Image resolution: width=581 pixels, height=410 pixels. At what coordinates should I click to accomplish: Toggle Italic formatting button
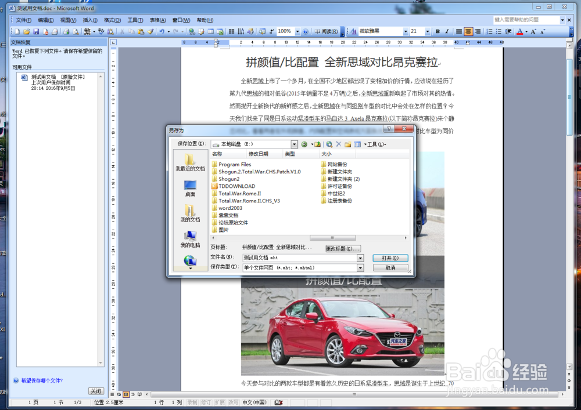click(447, 32)
